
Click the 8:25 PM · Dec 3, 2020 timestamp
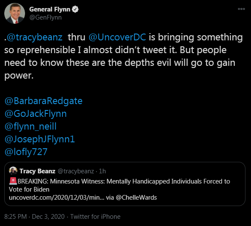34,217
